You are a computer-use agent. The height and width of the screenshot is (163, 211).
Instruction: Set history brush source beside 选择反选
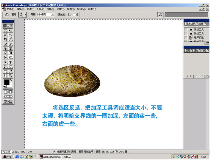(186, 38)
